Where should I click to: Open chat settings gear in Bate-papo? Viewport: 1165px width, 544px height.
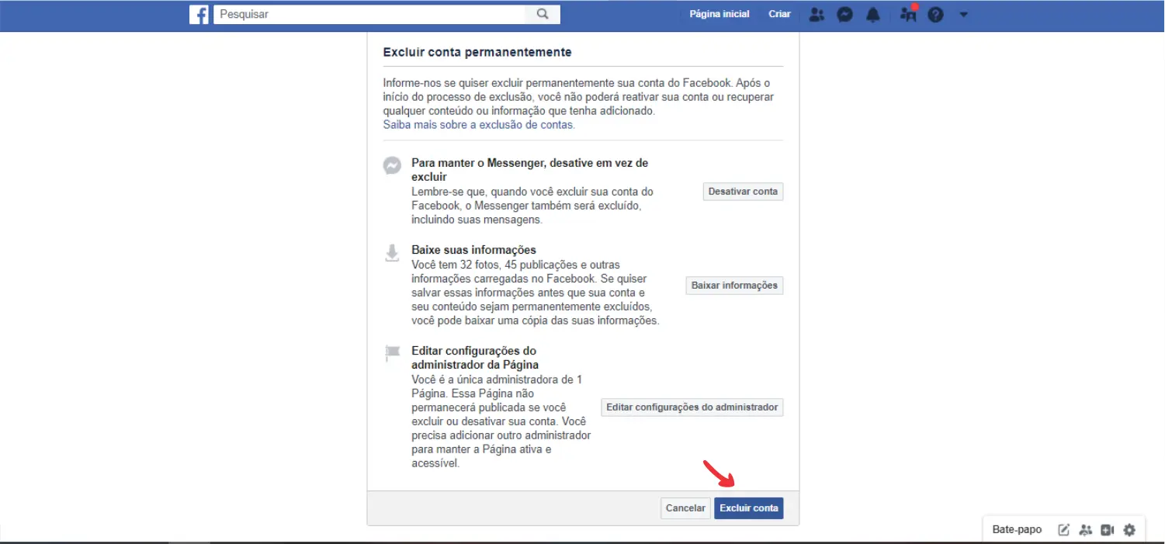point(1129,529)
